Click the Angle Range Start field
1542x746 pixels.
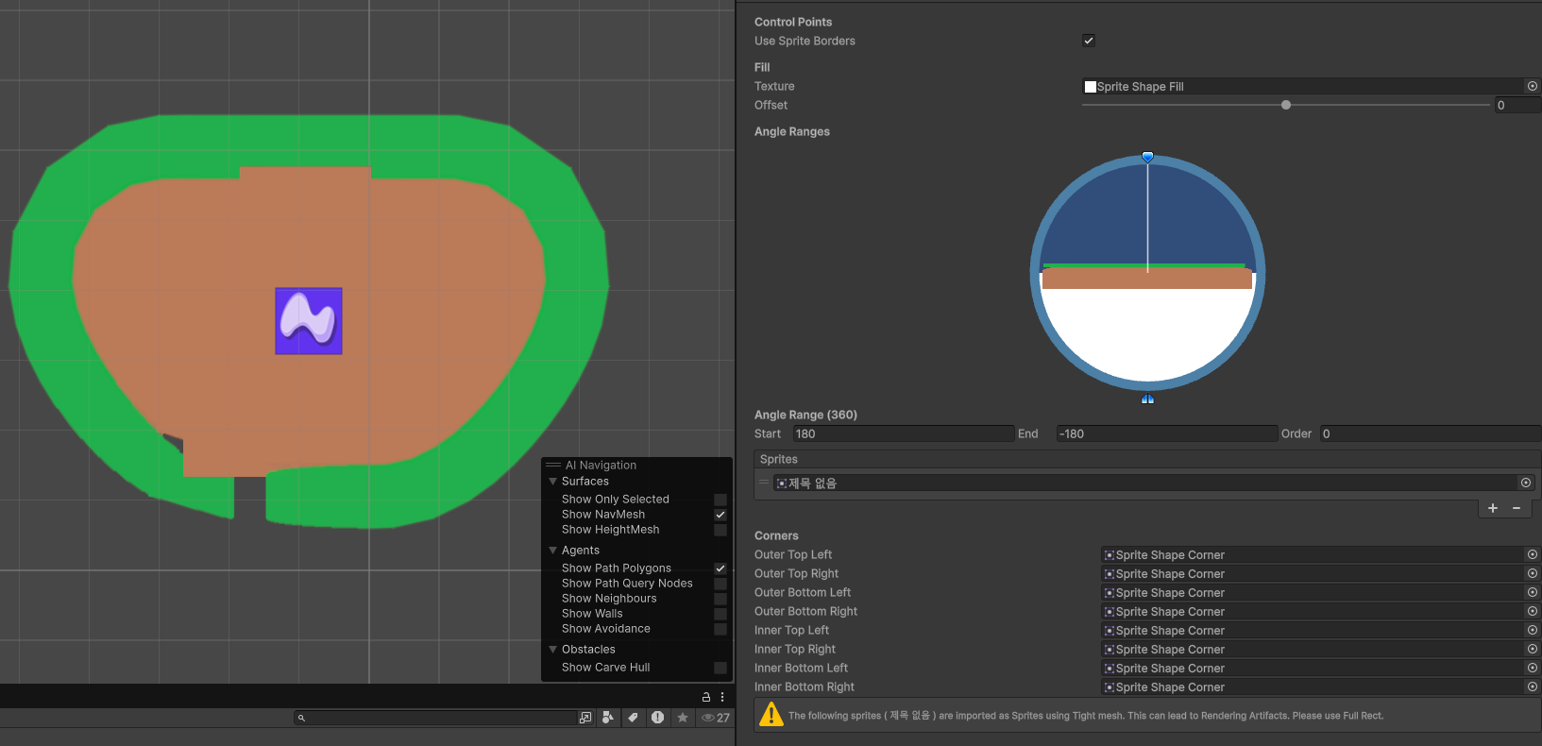pyautogui.click(x=904, y=433)
